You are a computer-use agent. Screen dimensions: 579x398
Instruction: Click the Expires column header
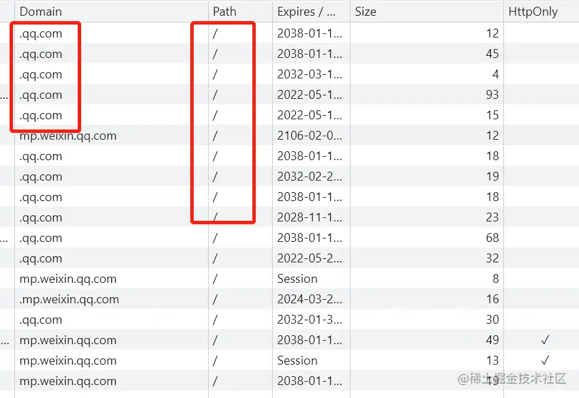306,12
